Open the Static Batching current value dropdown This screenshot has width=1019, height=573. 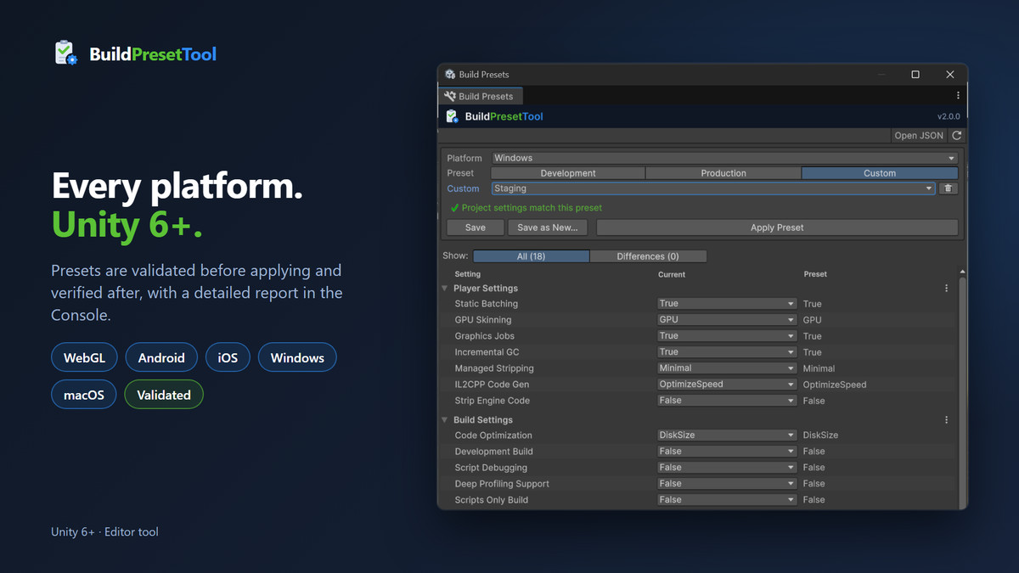(x=727, y=304)
